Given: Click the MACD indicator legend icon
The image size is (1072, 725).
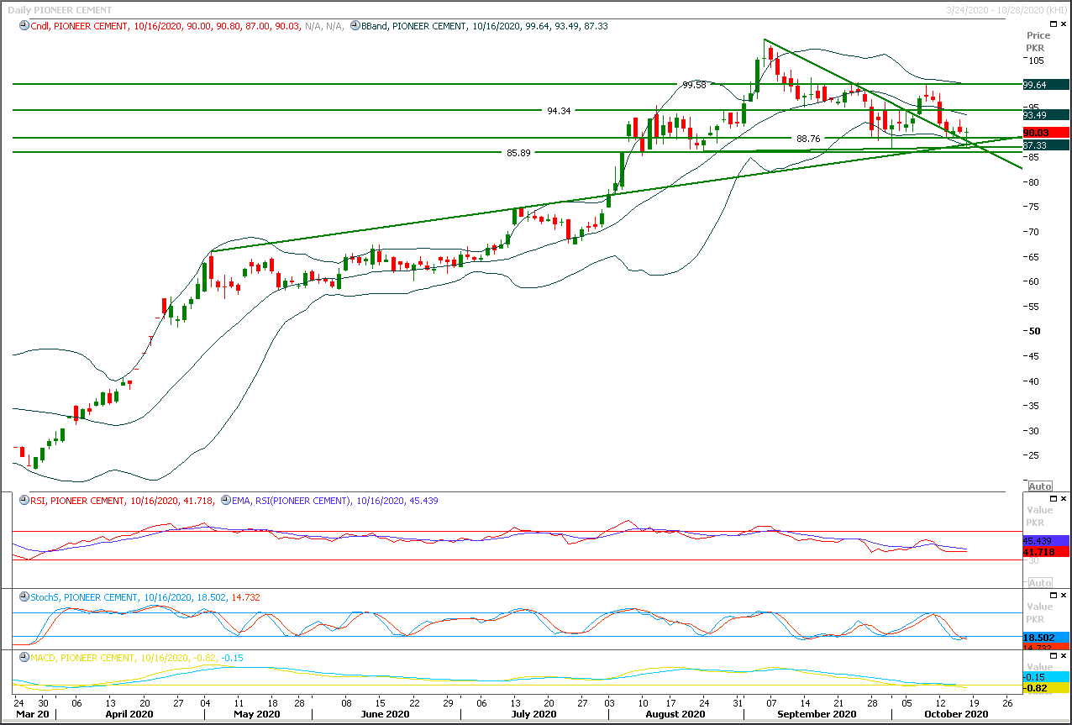Looking at the screenshot, I should (23, 658).
